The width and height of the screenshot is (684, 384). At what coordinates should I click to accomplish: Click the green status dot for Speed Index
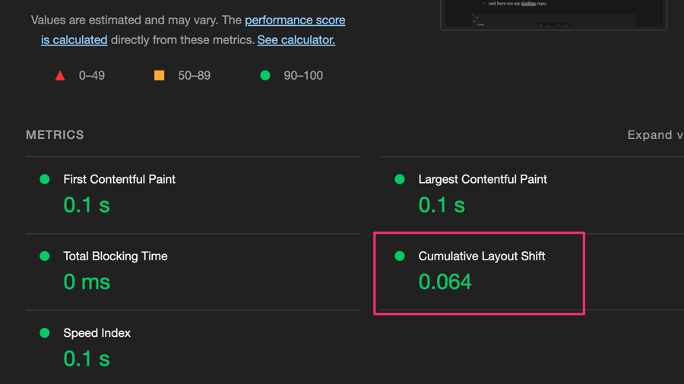point(45,333)
